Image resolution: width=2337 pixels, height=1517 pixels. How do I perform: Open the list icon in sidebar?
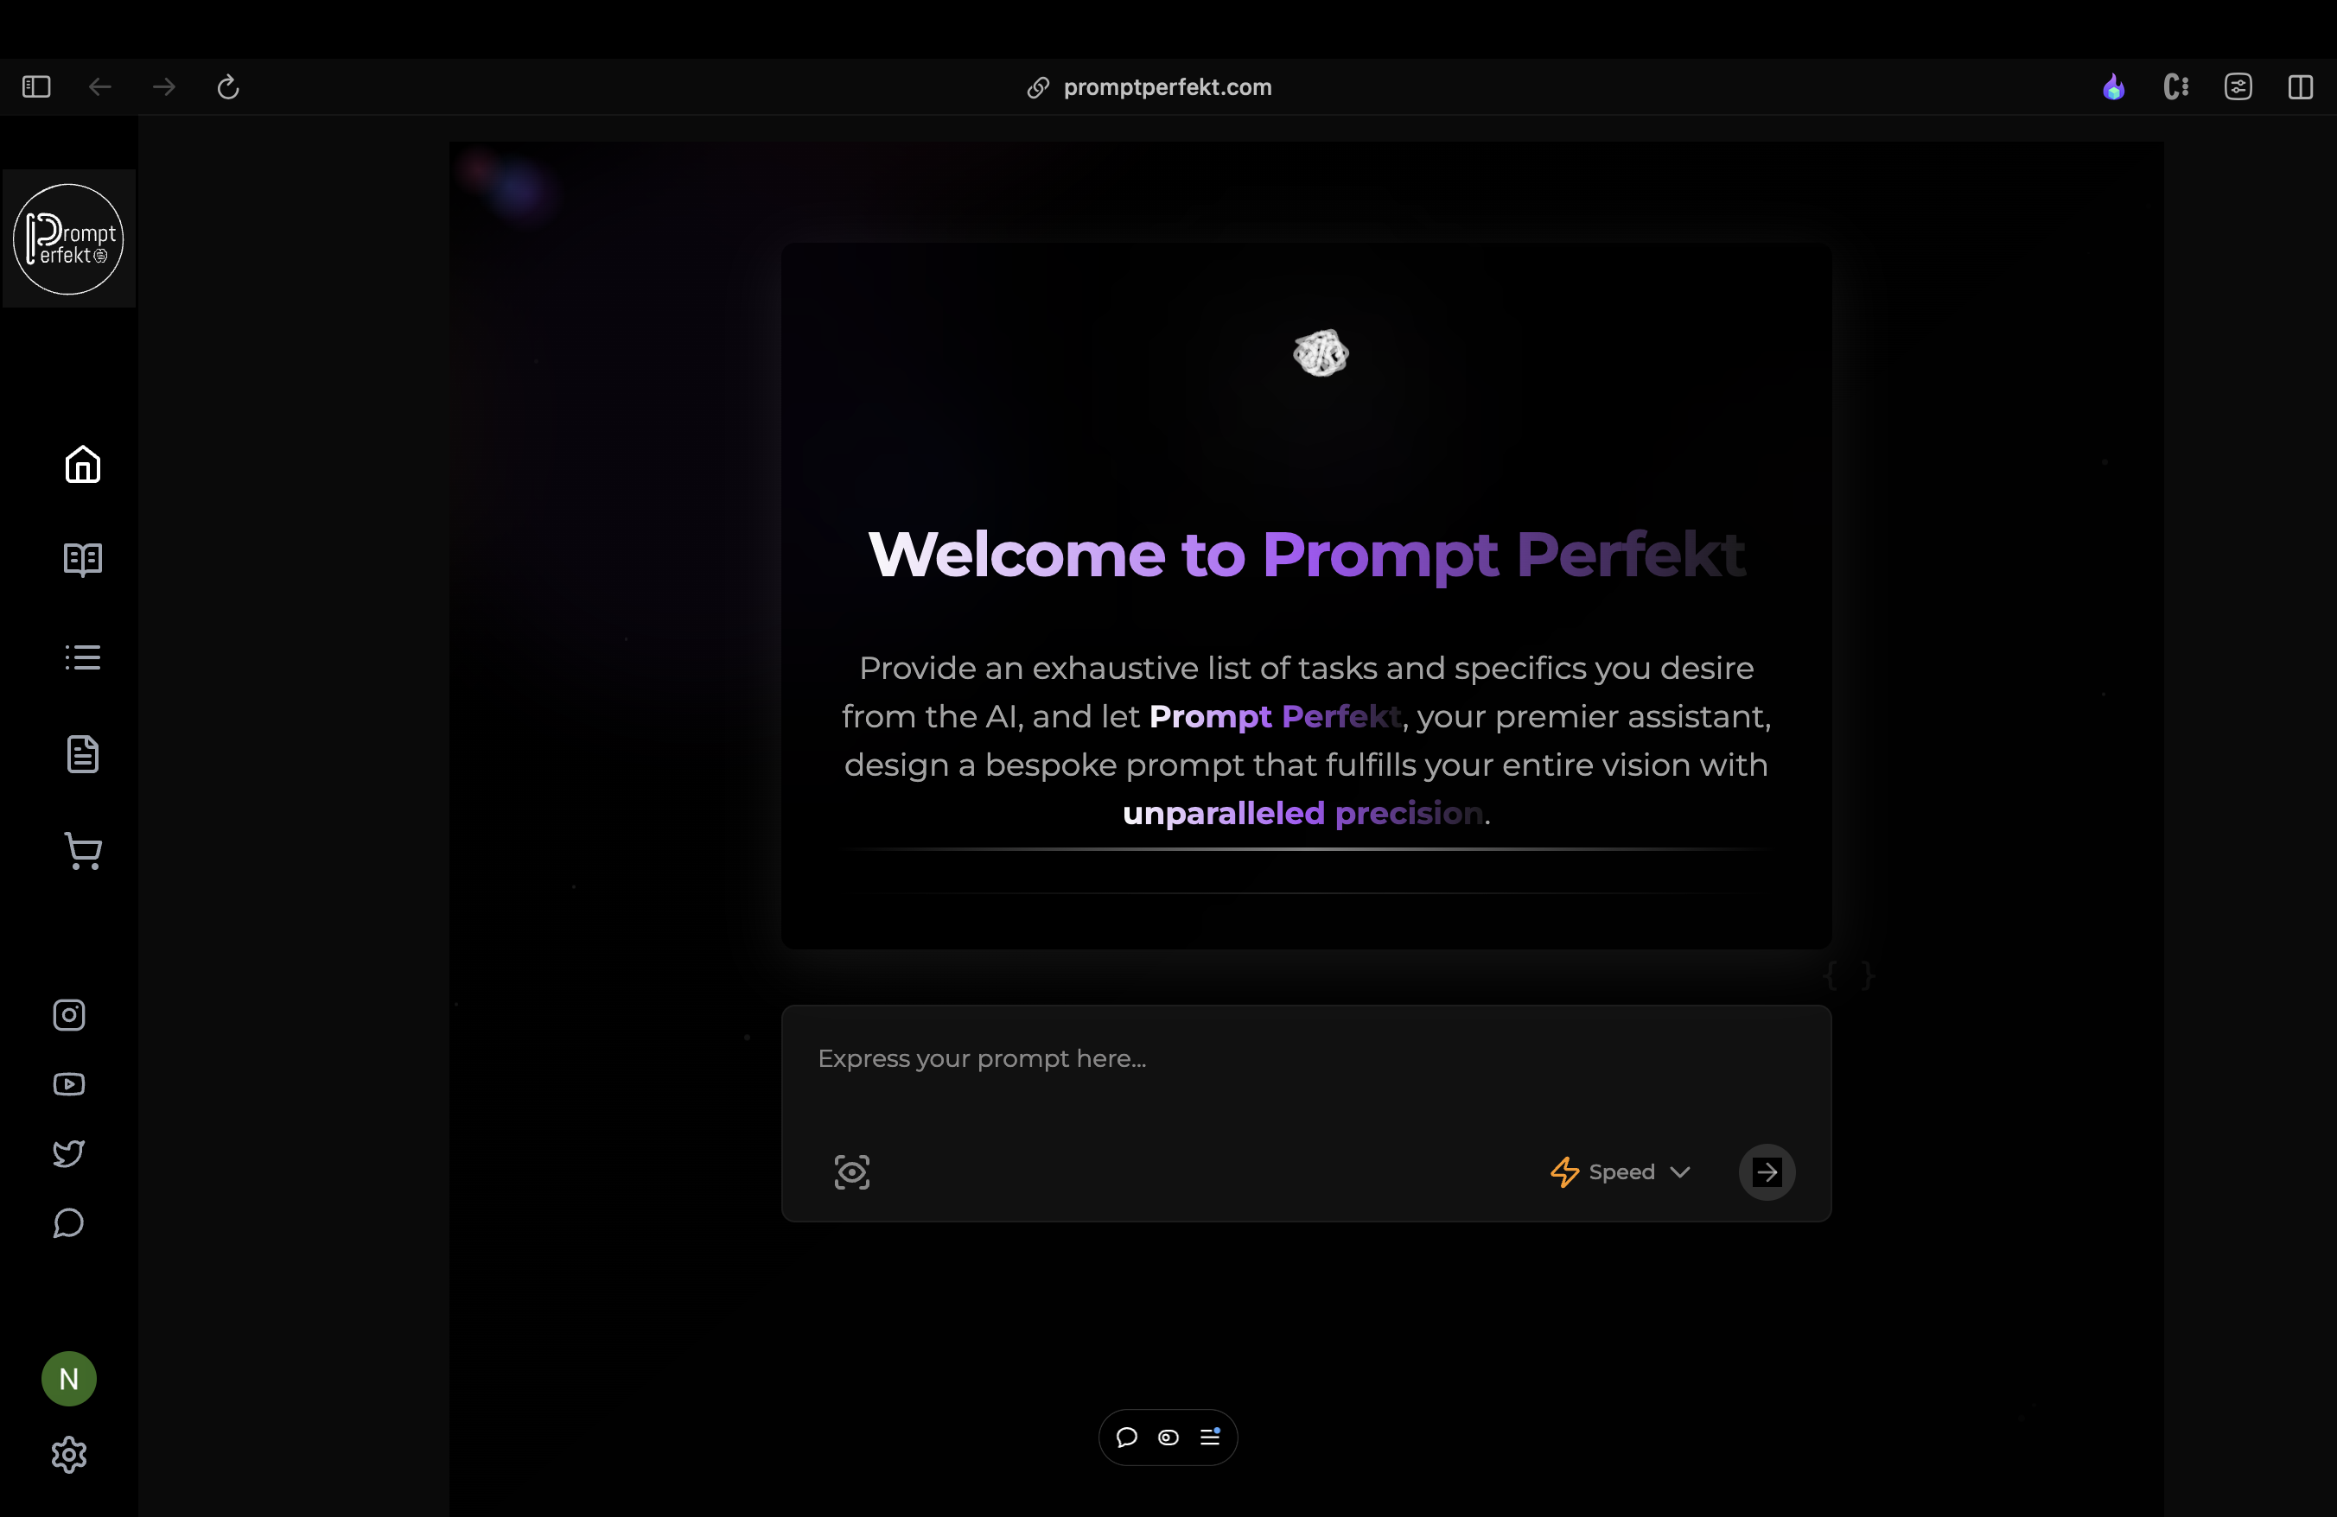click(82, 657)
